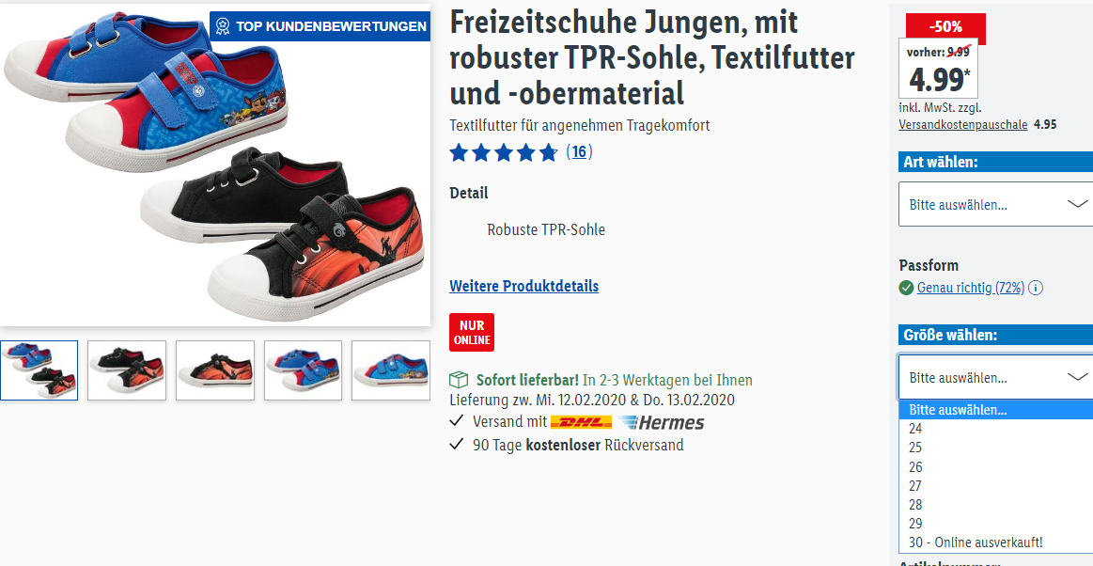Viewport: 1093px width, 566px height.
Task: Open the 16 reviews count link
Action: [579, 152]
